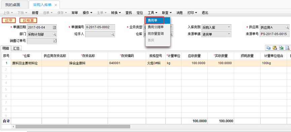Click the paste rows clipboard icon

[275, 48]
